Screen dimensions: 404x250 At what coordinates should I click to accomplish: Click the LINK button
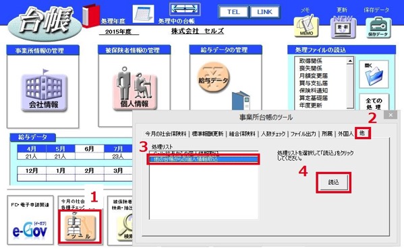click(264, 12)
